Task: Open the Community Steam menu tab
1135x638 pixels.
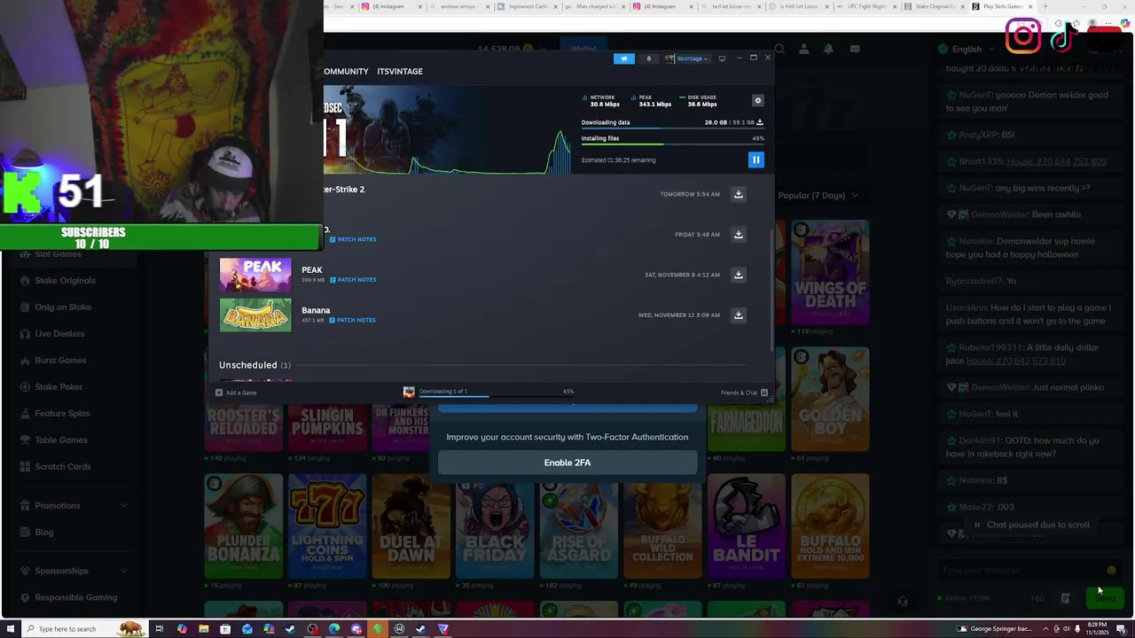Action: click(346, 71)
